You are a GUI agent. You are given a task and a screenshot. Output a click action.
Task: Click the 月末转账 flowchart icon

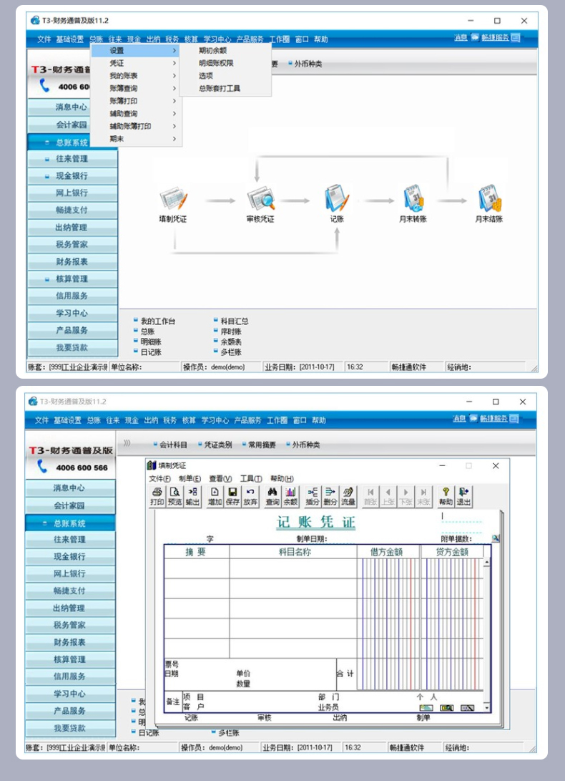413,198
